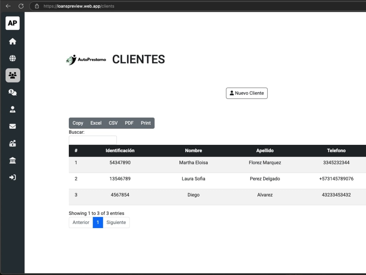Reload the page with refresh icon
Image resolution: width=366 pixels, height=275 pixels.
click(x=21, y=6)
